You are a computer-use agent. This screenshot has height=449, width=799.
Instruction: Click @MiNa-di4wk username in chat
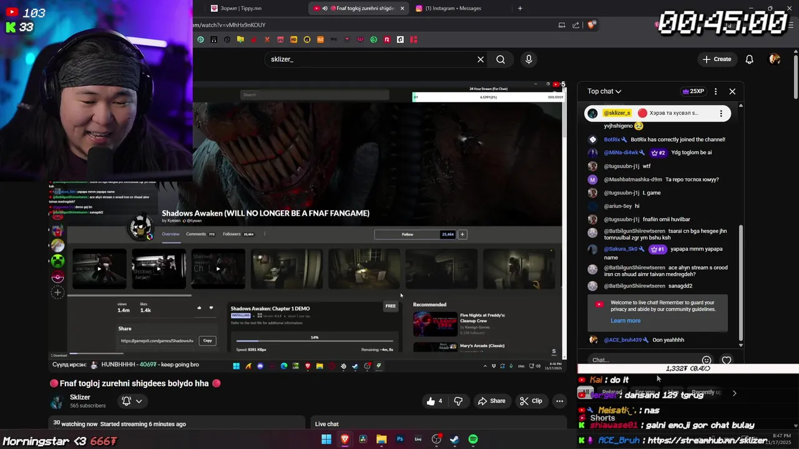(x=620, y=152)
